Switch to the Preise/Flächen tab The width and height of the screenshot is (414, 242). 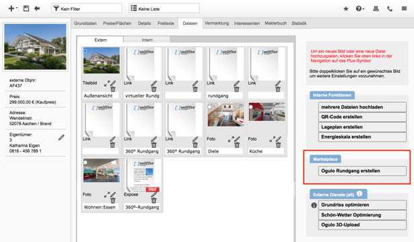(x=117, y=24)
